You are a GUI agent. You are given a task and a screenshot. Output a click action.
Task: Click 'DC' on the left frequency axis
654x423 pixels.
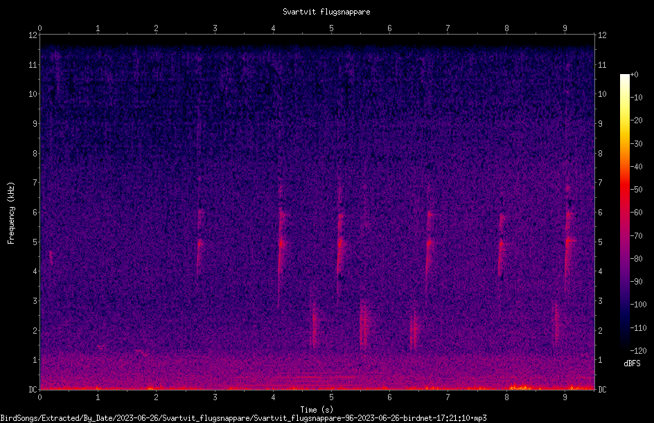[33, 390]
